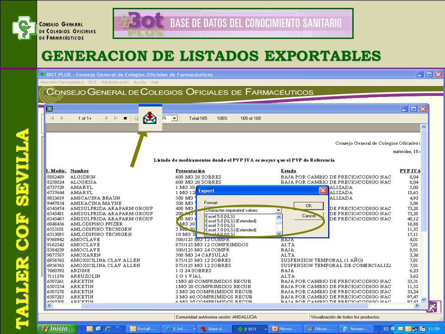
Task: Close the Export dialog with the X
Action: (x=323, y=191)
